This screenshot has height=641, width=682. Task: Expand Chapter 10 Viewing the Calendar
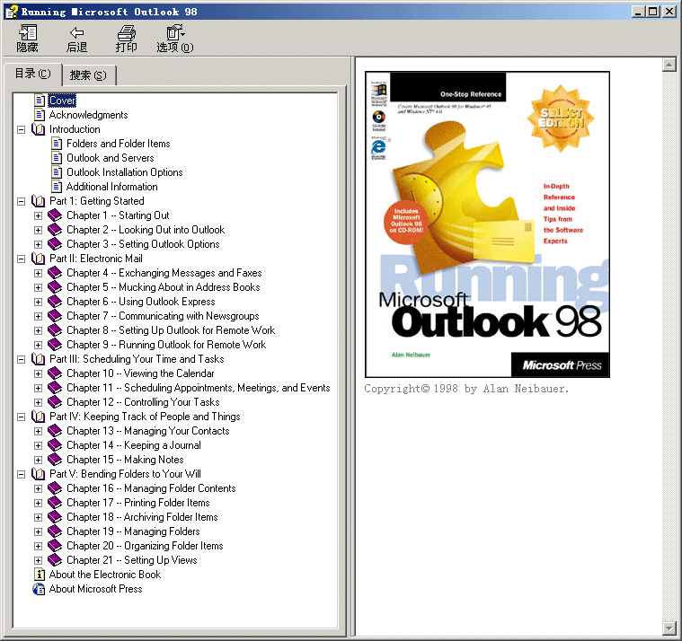(x=39, y=373)
